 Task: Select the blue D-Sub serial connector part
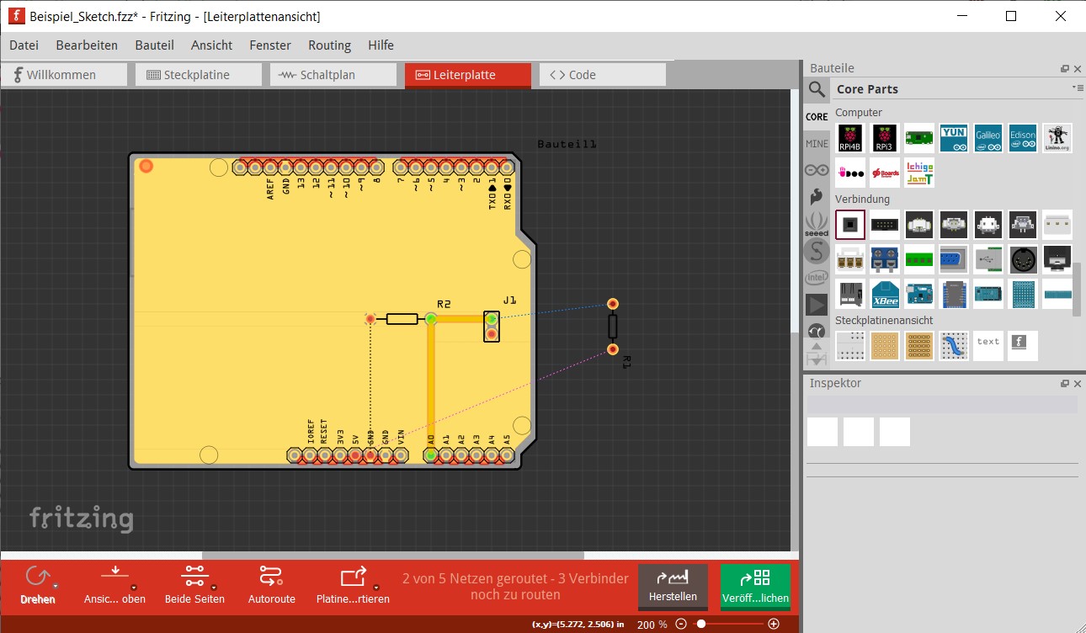click(x=954, y=259)
